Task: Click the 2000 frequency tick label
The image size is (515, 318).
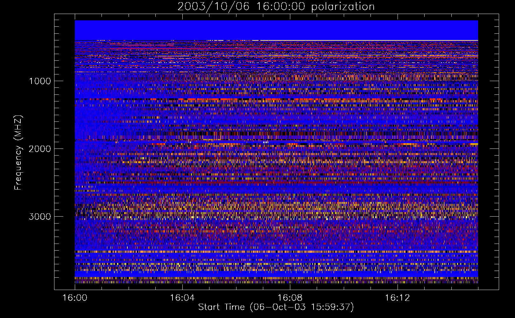Action: click(x=40, y=149)
